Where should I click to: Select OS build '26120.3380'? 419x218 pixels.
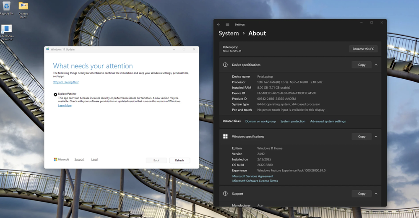coord(265,165)
